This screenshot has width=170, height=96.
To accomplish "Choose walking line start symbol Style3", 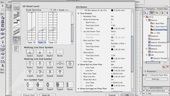I will click(50, 51).
